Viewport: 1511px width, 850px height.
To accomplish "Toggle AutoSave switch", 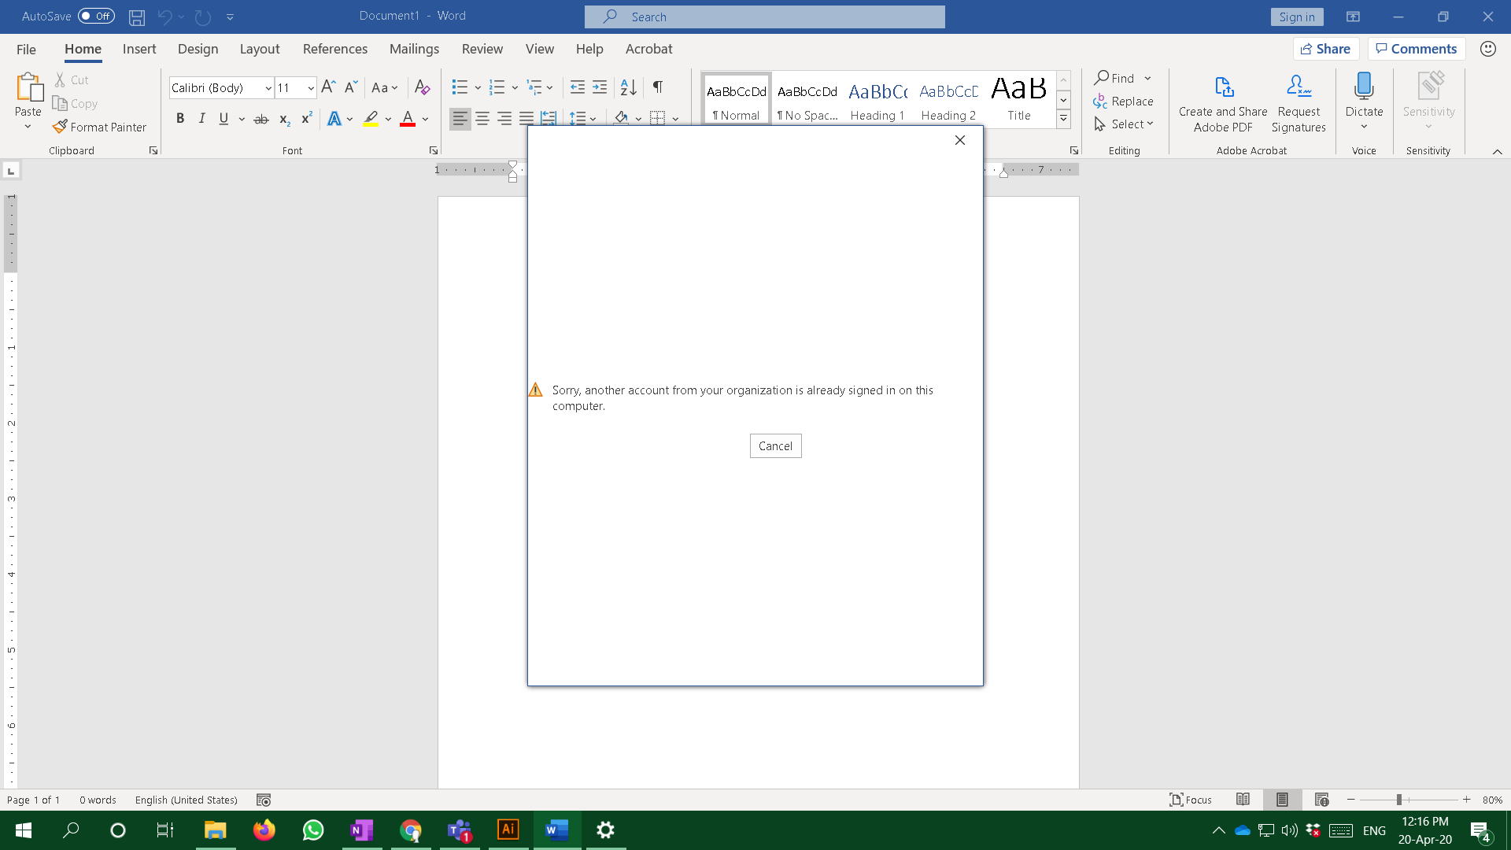I will pyautogui.click(x=96, y=16).
